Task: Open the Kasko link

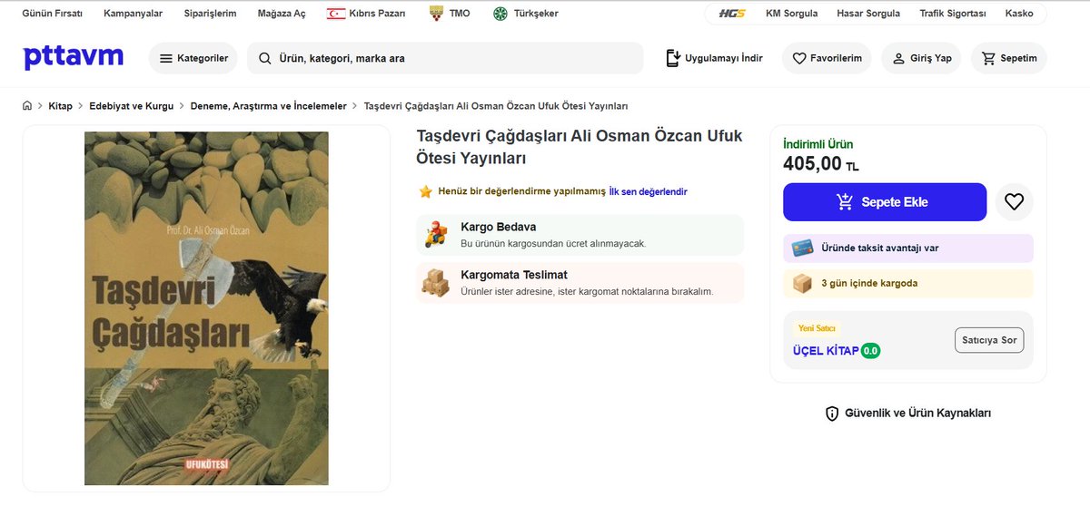Action: (1019, 14)
